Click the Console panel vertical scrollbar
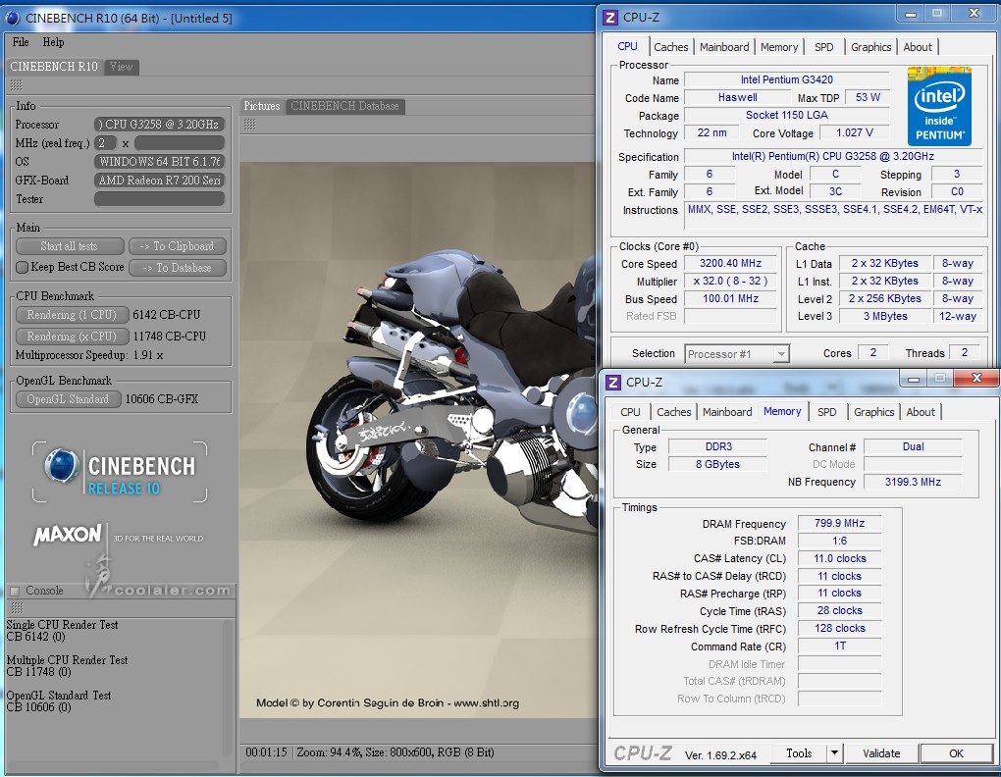Viewport: 1001px width, 777px height. point(227,688)
